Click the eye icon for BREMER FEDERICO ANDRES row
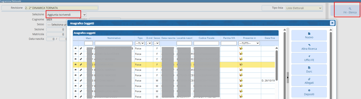361x99 pixels. pos(76,86)
